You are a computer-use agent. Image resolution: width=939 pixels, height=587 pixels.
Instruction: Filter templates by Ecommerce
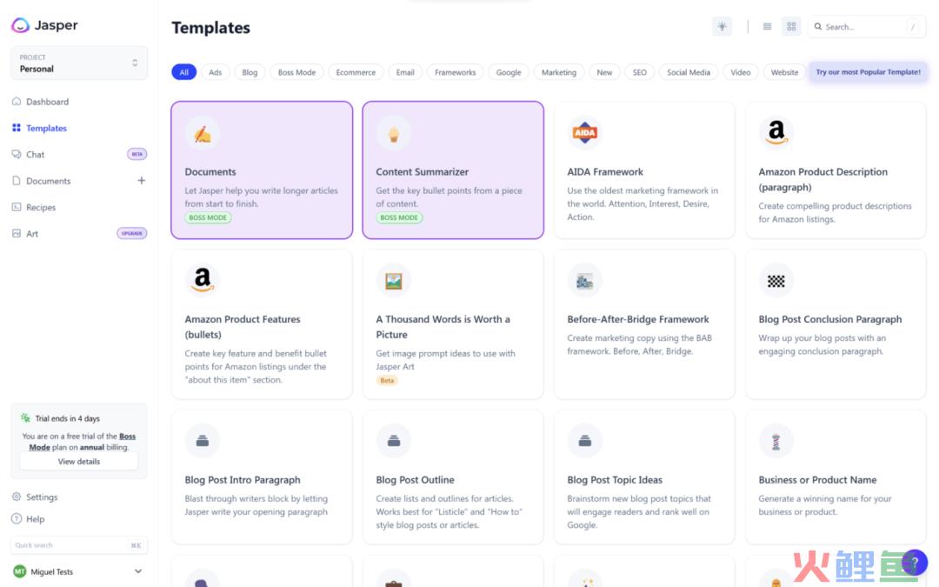pyautogui.click(x=356, y=72)
